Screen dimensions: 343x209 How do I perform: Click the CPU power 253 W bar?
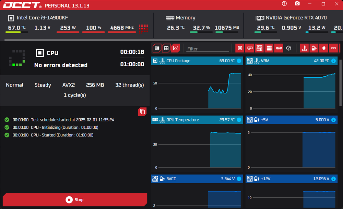(x=68, y=32)
